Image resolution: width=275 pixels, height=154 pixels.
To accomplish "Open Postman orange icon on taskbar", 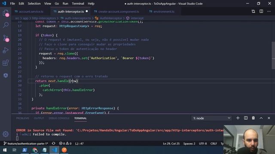I will [x=64, y=150].
